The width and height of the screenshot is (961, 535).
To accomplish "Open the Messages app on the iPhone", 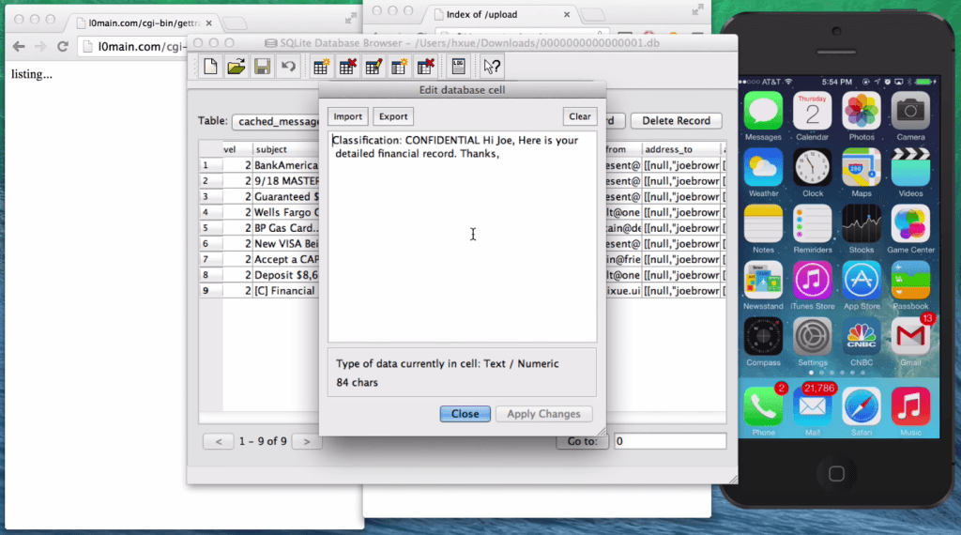I will [763, 111].
